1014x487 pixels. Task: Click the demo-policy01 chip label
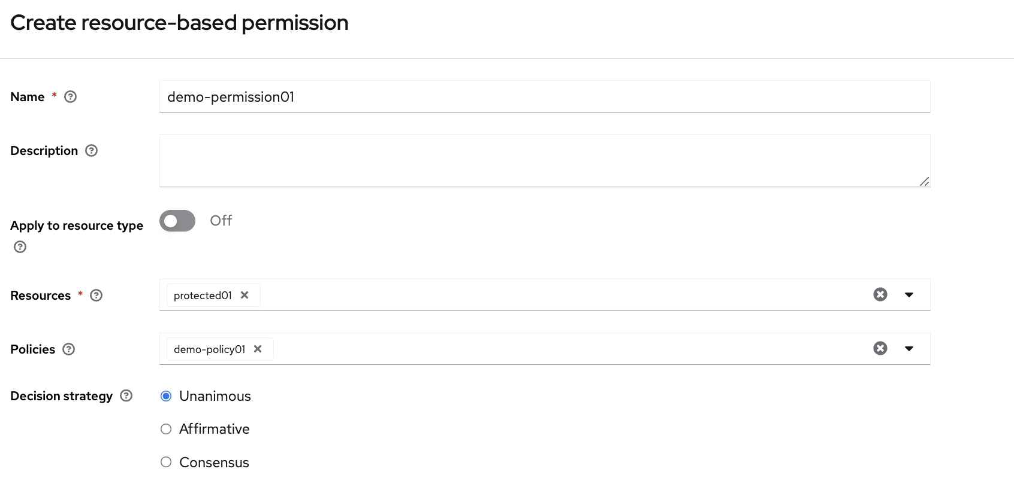pos(208,349)
